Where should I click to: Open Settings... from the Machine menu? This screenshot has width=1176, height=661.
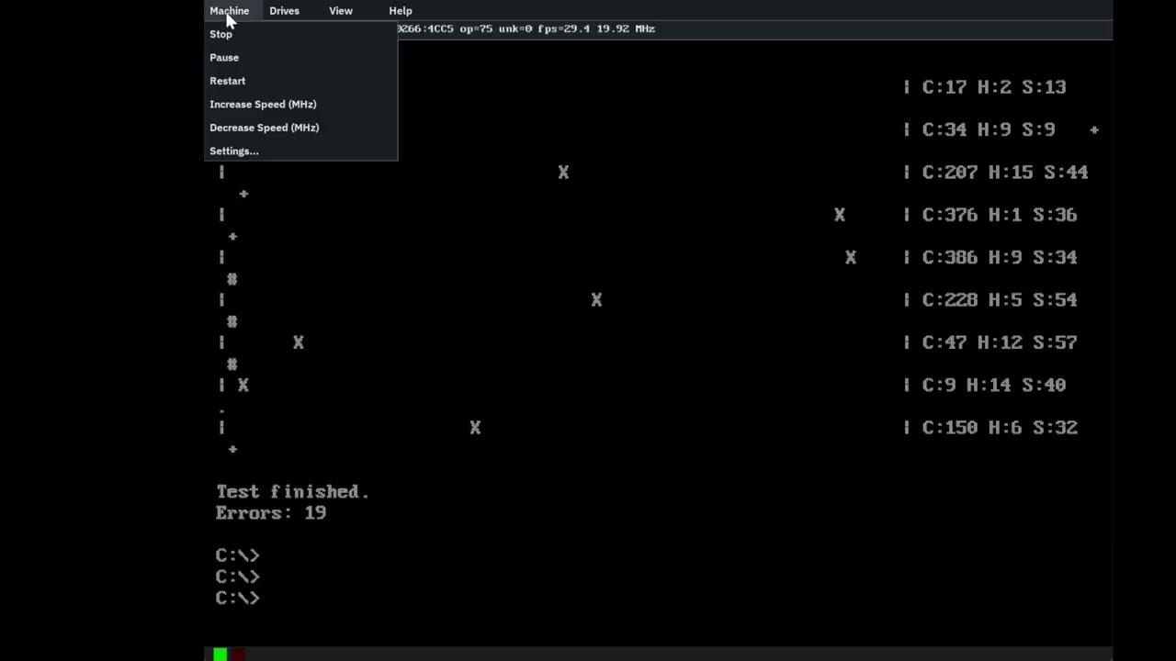[x=300, y=151]
